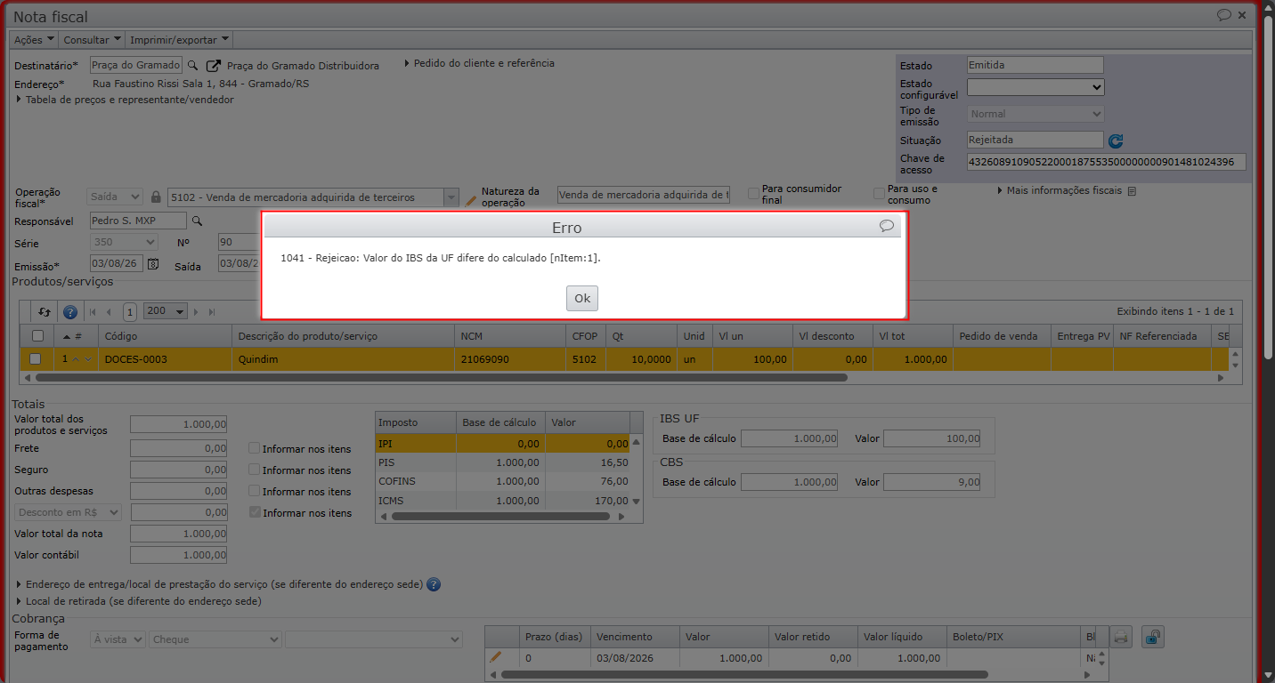
Task: Toggle the Para consumidor final checkbox
Action: (753, 193)
